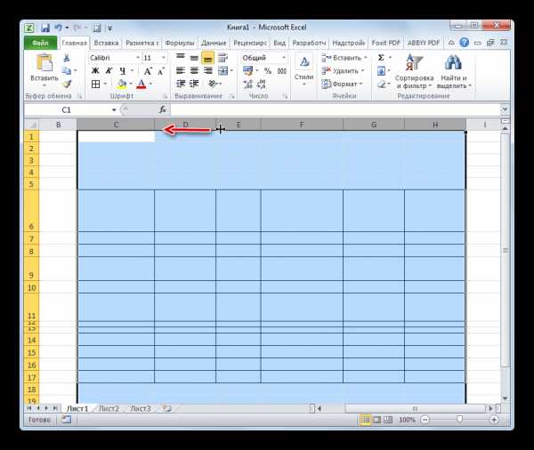Align text right icon
This screenshot has height=450, width=534.
[x=207, y=71]
